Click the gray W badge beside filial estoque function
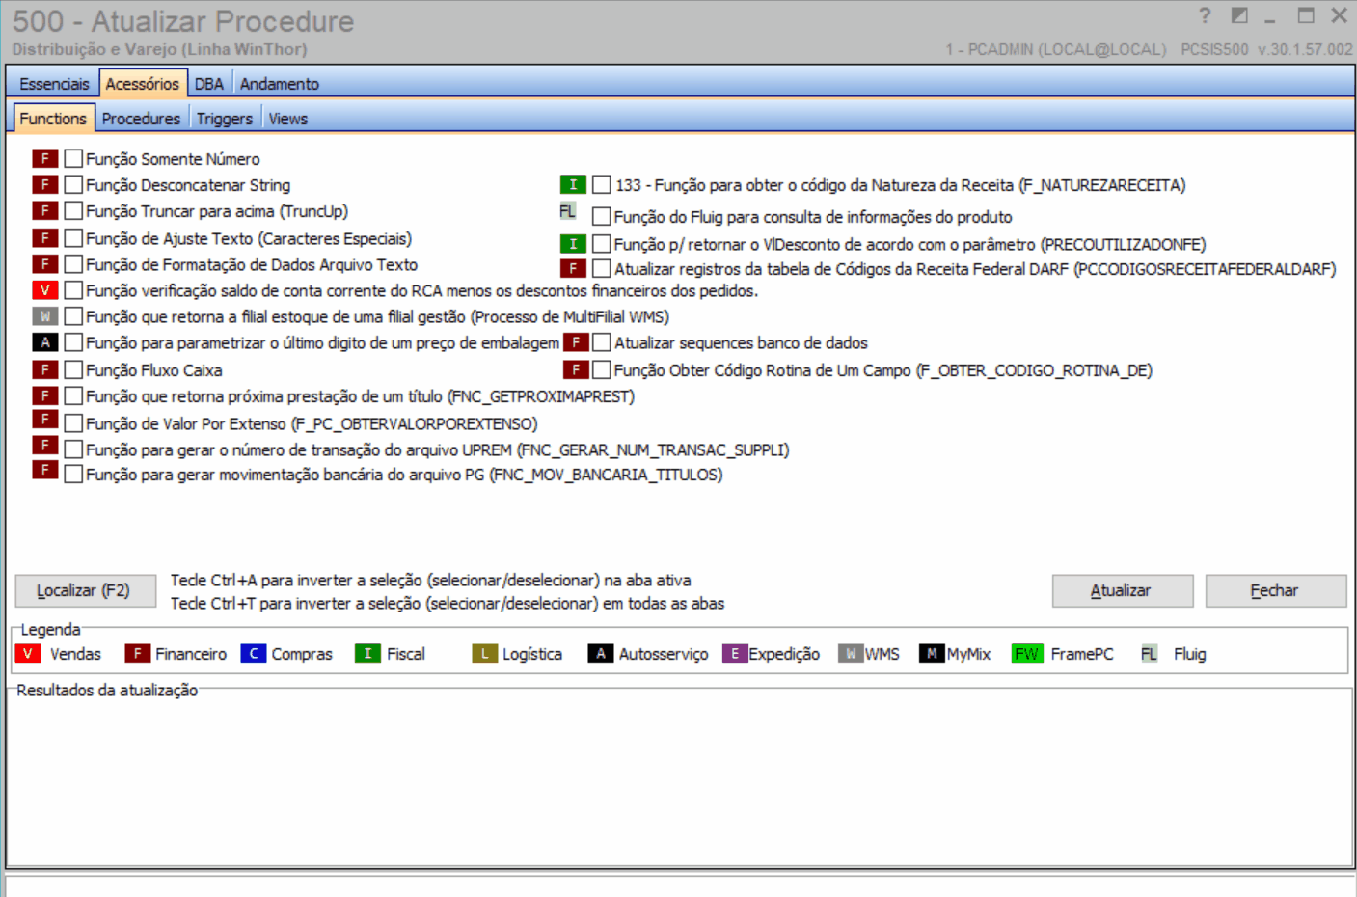The height and width of the screenshot is (897, 1357). click(x=44, y=316)
